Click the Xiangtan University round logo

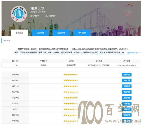(x=19, y=14)
